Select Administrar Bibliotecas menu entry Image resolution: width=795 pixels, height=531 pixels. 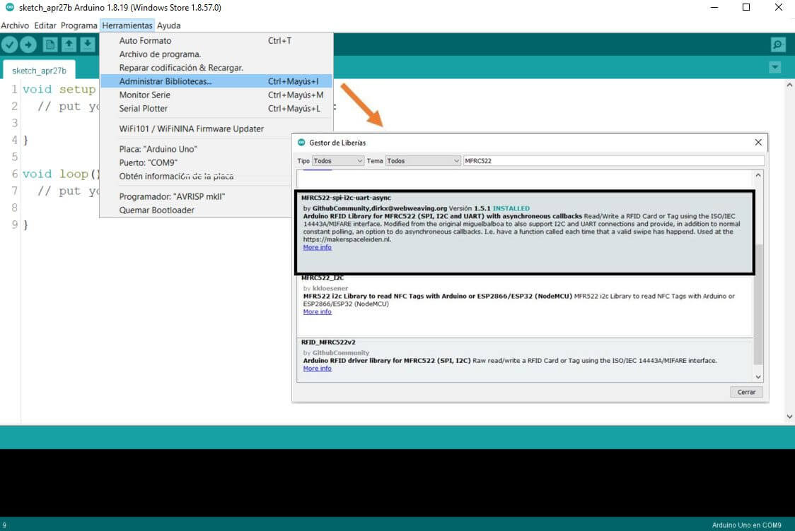click(x=166, y=81)
